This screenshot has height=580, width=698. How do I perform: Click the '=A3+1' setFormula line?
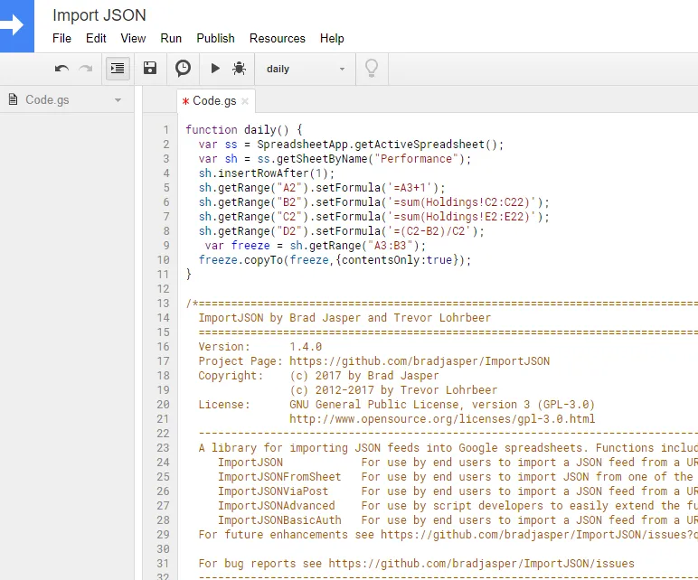point(321,188)
